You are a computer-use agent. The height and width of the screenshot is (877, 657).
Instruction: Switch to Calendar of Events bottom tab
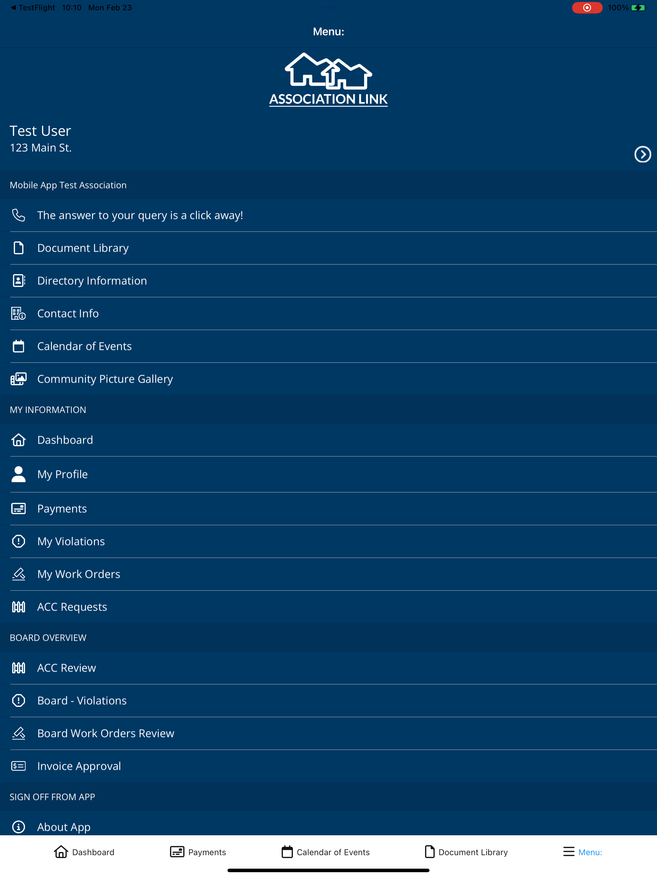coord(325,852)
